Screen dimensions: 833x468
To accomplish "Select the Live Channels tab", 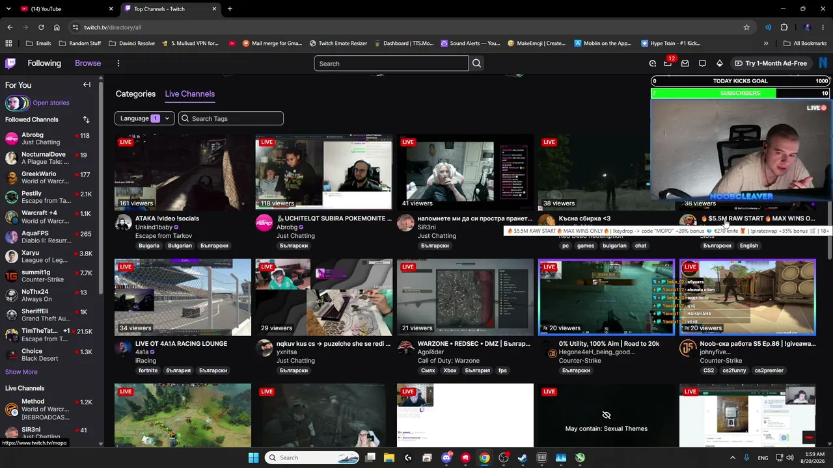I will click(x=189, y=94).
